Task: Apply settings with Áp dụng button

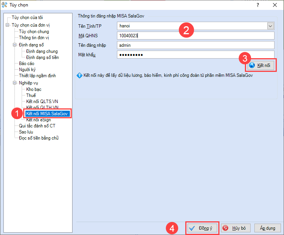Action: 268,228
